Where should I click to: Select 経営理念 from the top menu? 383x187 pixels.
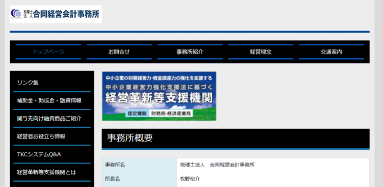click(x=260, y=52)
